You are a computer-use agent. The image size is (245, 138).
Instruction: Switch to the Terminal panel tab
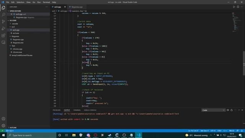[77, 110]
